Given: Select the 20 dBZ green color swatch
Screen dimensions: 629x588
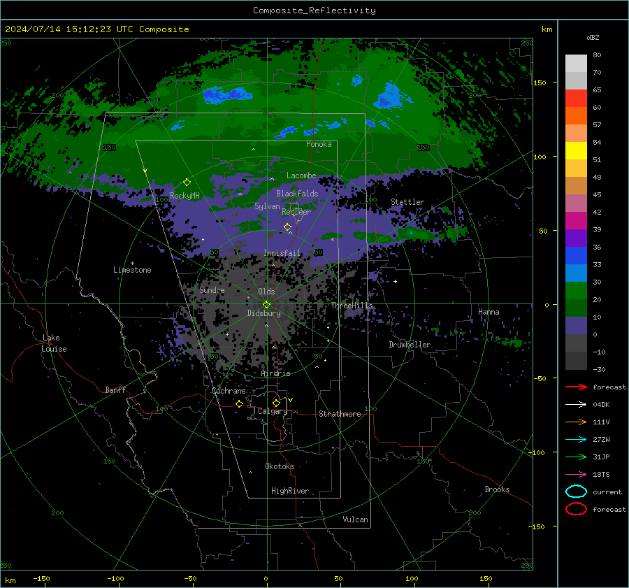Looking at the screenshot, I should (x=576, y=290).
